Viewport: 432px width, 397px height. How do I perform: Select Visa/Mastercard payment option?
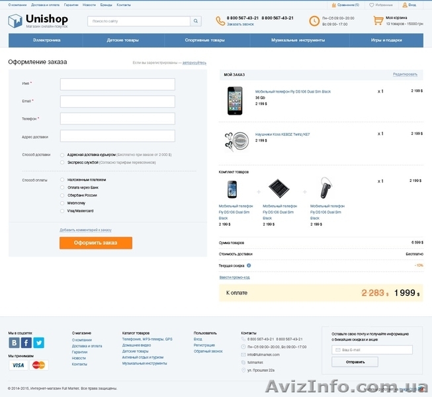pos(62,211)
